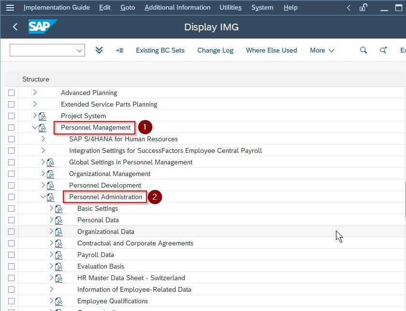Open documentation icon for Employee Qualifications
This screenshot has height=311, width=406.
pos(59,301)
